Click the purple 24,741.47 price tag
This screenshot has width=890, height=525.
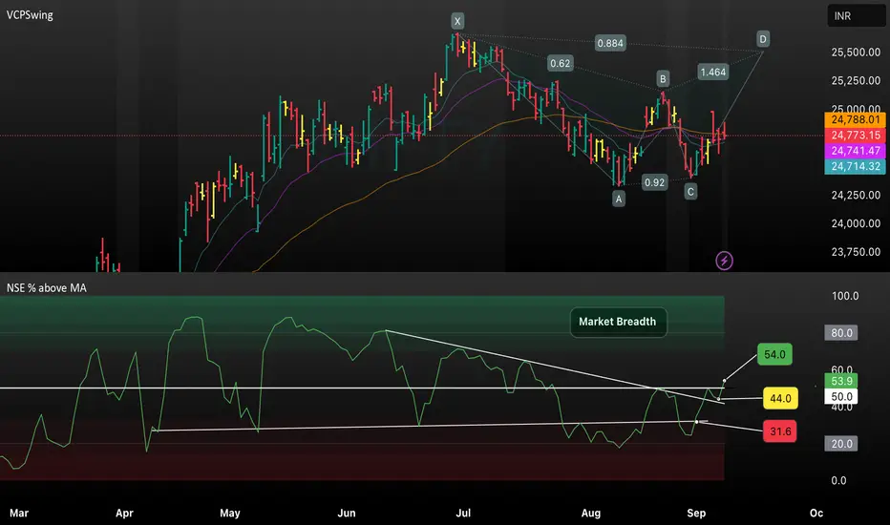[855, 151]
